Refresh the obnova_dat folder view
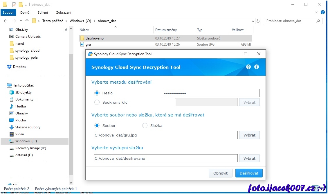The width and height of the screenshot is (328, 194). click(258, 21)
